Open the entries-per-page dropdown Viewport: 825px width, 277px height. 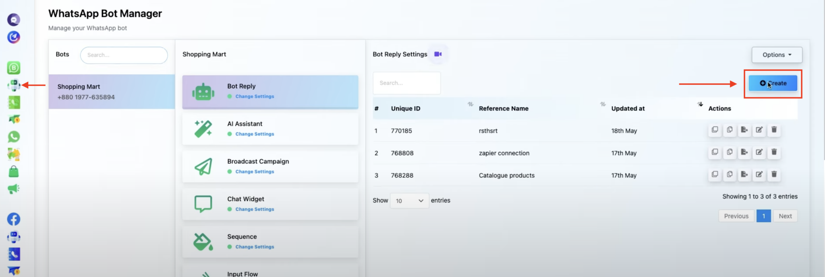click(409, 201)
